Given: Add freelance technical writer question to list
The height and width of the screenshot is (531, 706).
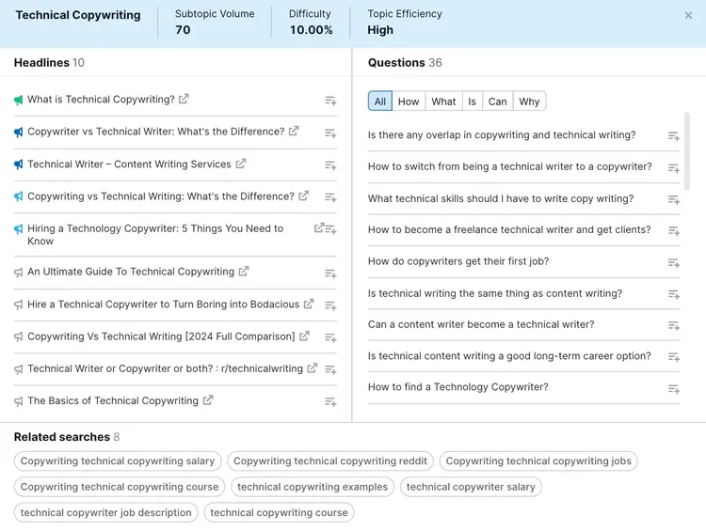Looking at the screenshot, I should pyautogui.click(x=674, y=231).
